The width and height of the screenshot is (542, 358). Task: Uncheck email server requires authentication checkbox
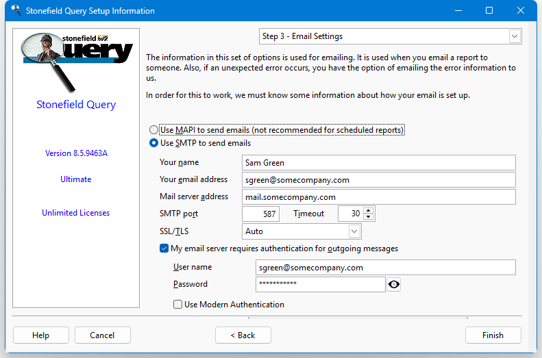click(x=164, y=249)
